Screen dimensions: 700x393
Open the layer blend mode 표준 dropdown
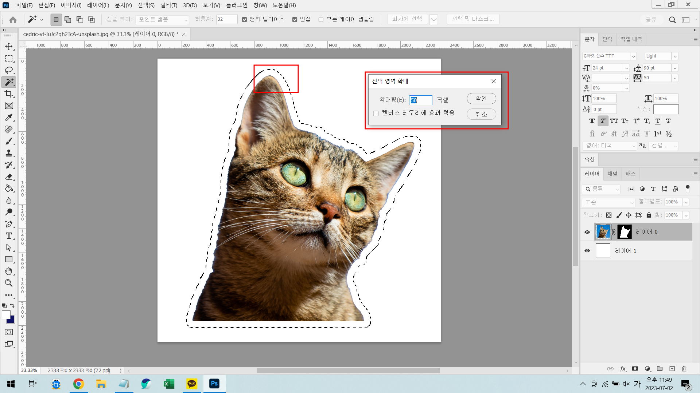[609, 202]
